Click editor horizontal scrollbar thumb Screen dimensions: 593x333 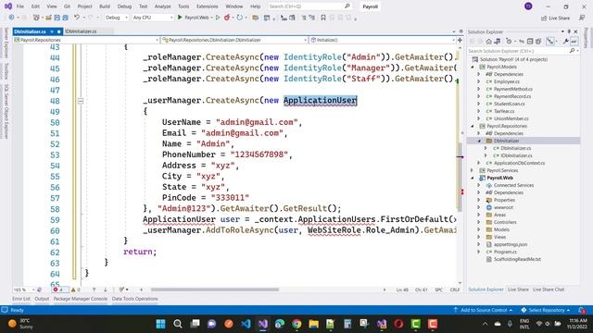(215, 290)
